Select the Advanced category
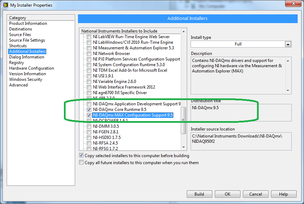304x204 pixels. [18, 85]
